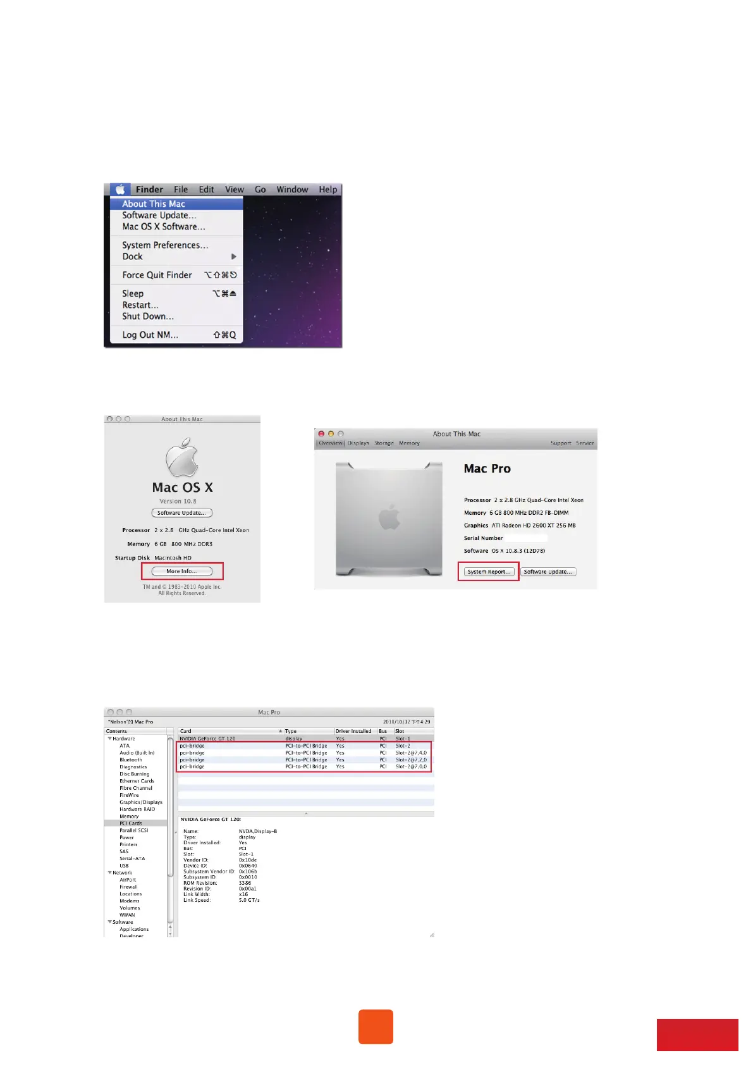
Task: Select Graphics/Displays in the sidebar
Action: pyautogui.click(x=141, y=802)
